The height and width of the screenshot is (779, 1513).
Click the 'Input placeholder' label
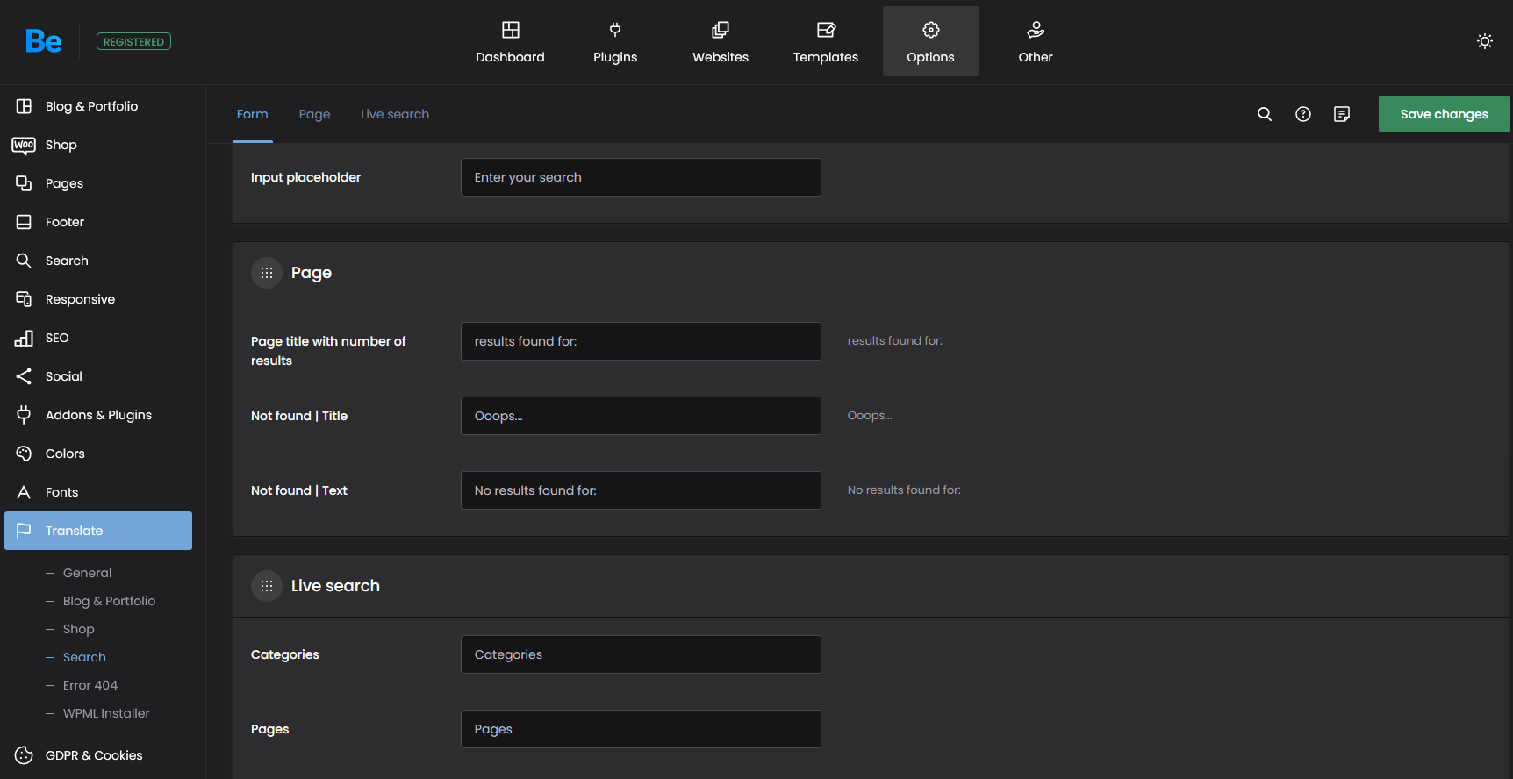pos(305,177)
